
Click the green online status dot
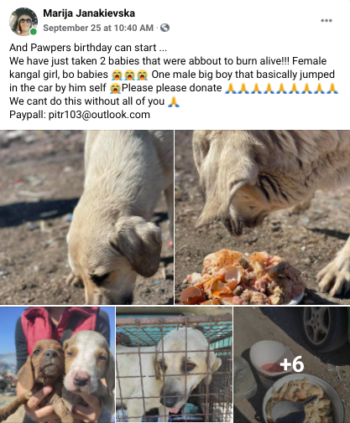(34, 32)
